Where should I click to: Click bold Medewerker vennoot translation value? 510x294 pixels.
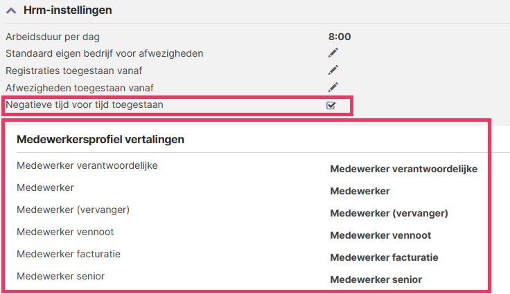click(x=380, y=235)
